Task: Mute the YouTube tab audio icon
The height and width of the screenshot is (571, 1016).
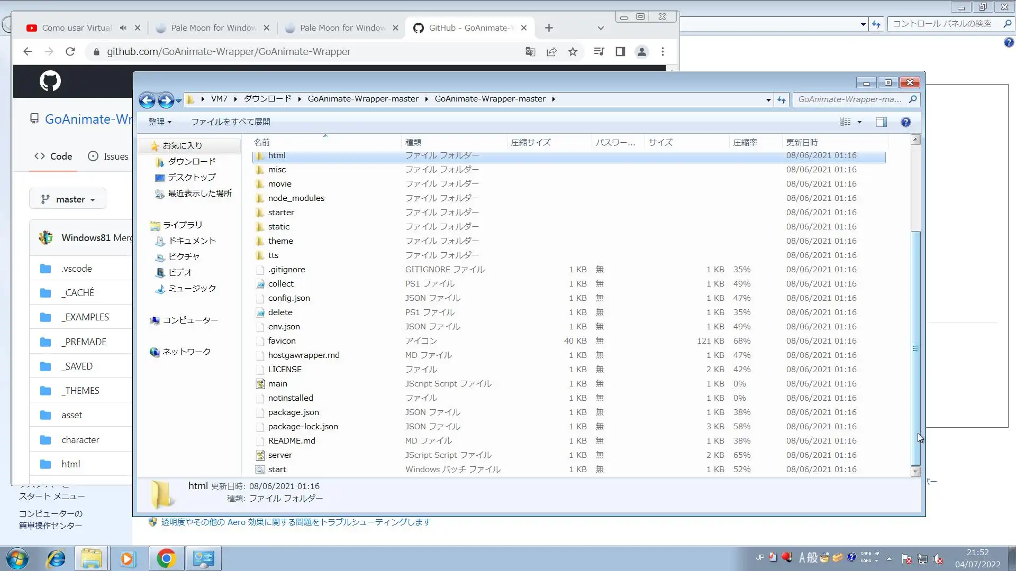Action: (x=123, y=28)
